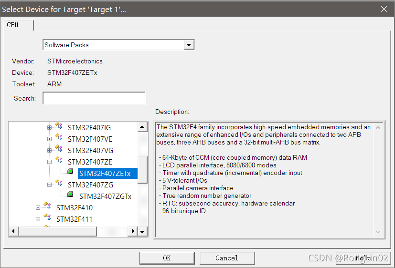
Task: Click the device tree scroll-down arrow
Action: pyautogui.click(x=142, y=232)
